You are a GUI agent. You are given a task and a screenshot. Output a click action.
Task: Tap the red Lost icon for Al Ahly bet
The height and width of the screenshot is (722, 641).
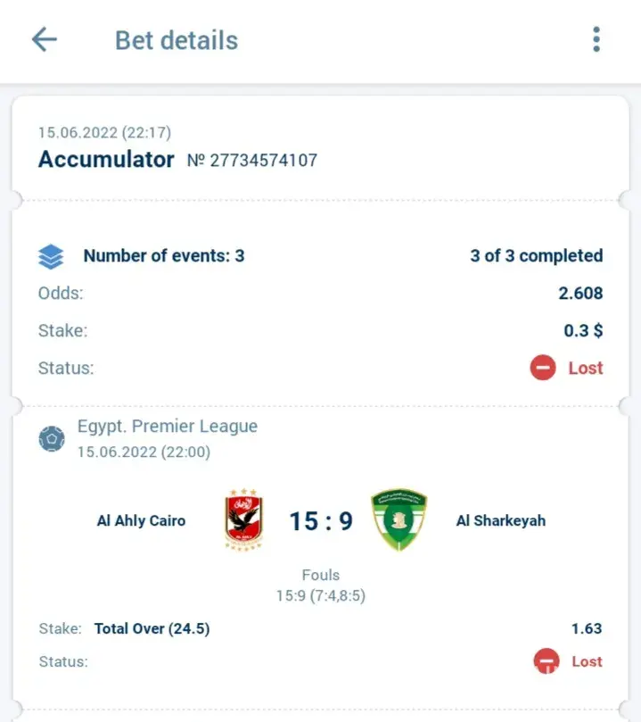click(545, 661)
